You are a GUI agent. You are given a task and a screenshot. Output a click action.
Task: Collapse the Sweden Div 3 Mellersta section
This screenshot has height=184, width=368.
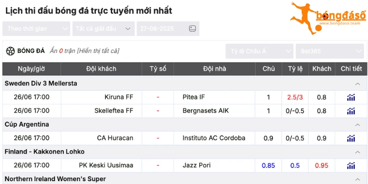[357, 84]
